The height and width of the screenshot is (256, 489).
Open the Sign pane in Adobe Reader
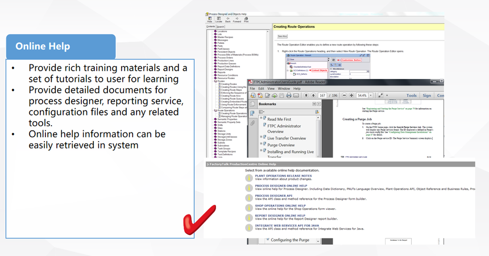click(426, 96)
